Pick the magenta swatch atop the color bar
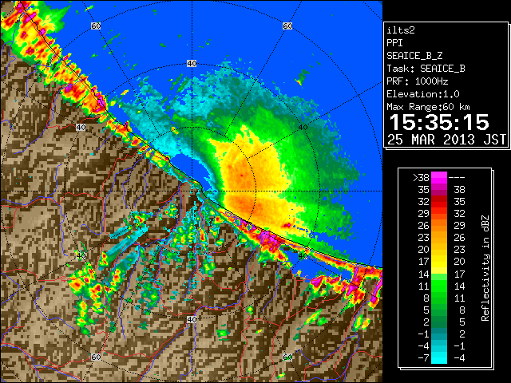The width and height of the screenshot is (511, 383). tap(439, 177)
